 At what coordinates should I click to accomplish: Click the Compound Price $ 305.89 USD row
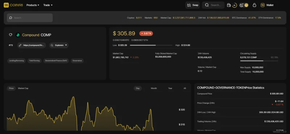(x=240, y=94)
